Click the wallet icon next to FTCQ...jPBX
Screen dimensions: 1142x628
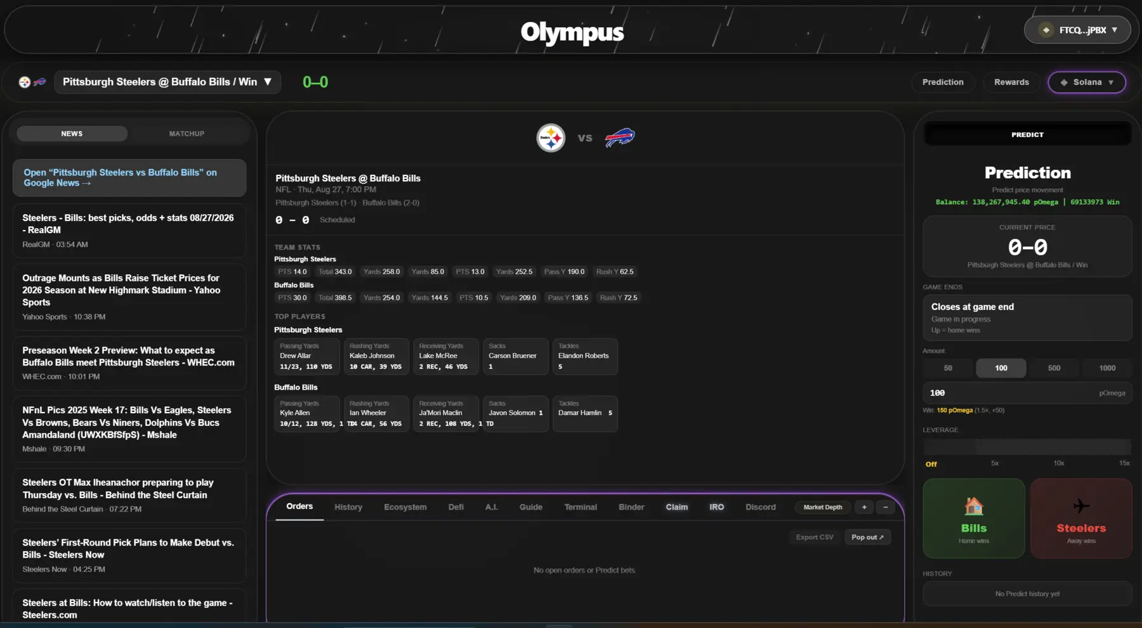pos(1046,30)
